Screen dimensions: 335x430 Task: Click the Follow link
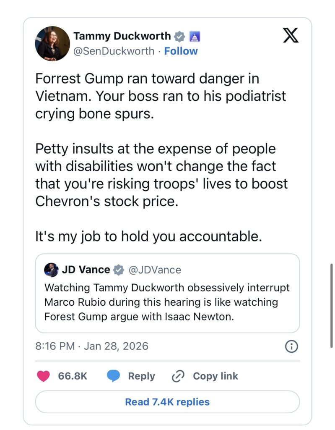tap(181, 51)
